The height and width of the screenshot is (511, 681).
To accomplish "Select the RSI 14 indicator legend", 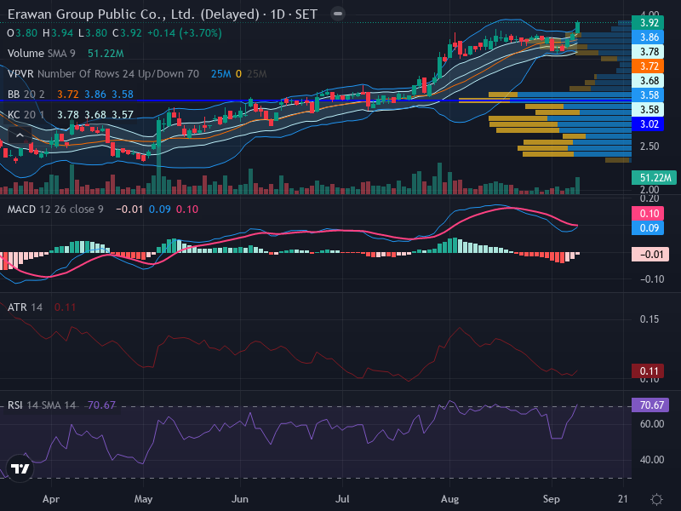I will [41, 405].
